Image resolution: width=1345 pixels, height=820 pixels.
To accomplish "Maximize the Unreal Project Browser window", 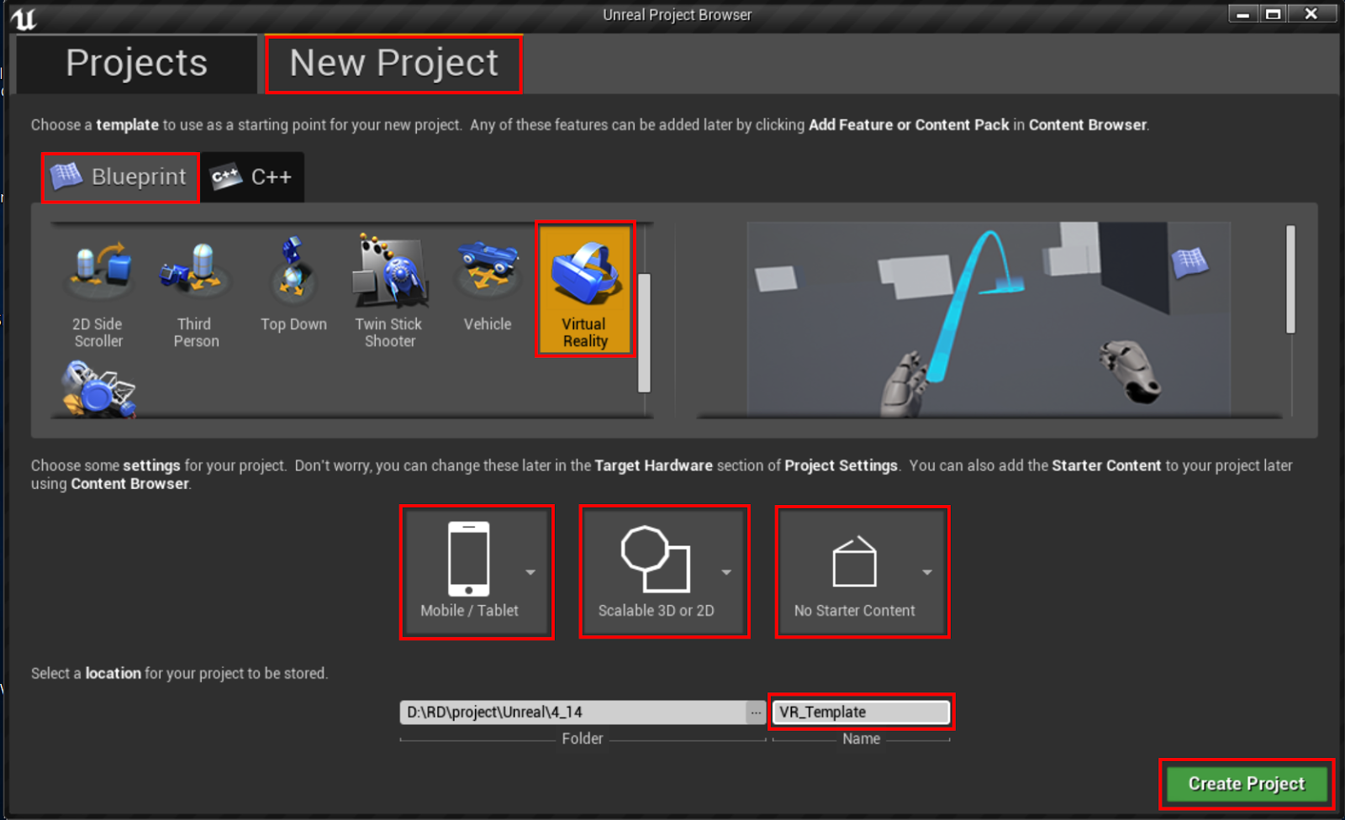I will tap(1274, 14).
